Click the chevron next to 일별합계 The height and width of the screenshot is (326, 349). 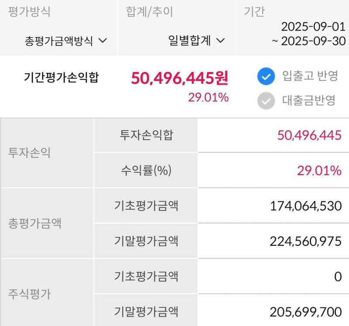coord(220,41)
